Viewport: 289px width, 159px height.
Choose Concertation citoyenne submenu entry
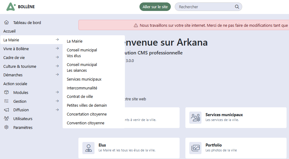pos(87,114)
